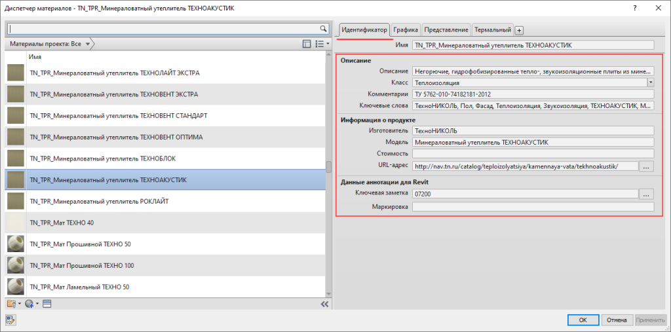Click the URL-адрес input field

click(x=526, y=166)
